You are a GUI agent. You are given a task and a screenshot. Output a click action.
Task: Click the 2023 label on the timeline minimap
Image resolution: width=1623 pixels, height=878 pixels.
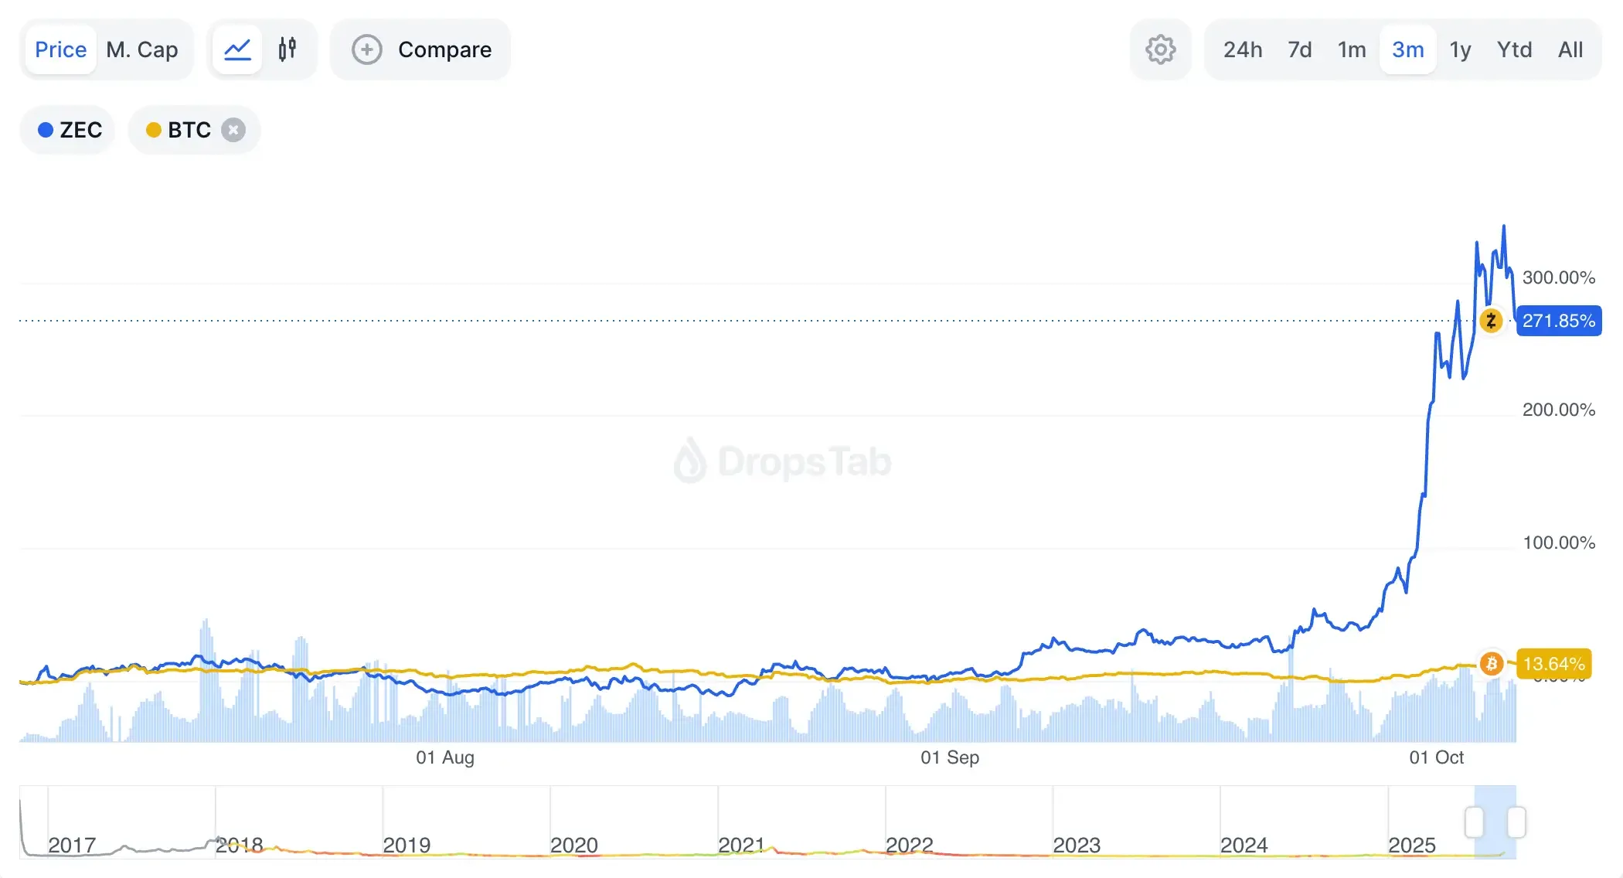(x=1077, y=845)
